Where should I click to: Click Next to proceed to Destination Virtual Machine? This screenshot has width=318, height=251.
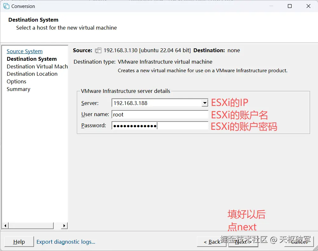pyautogui.click(x=243, y=242)
